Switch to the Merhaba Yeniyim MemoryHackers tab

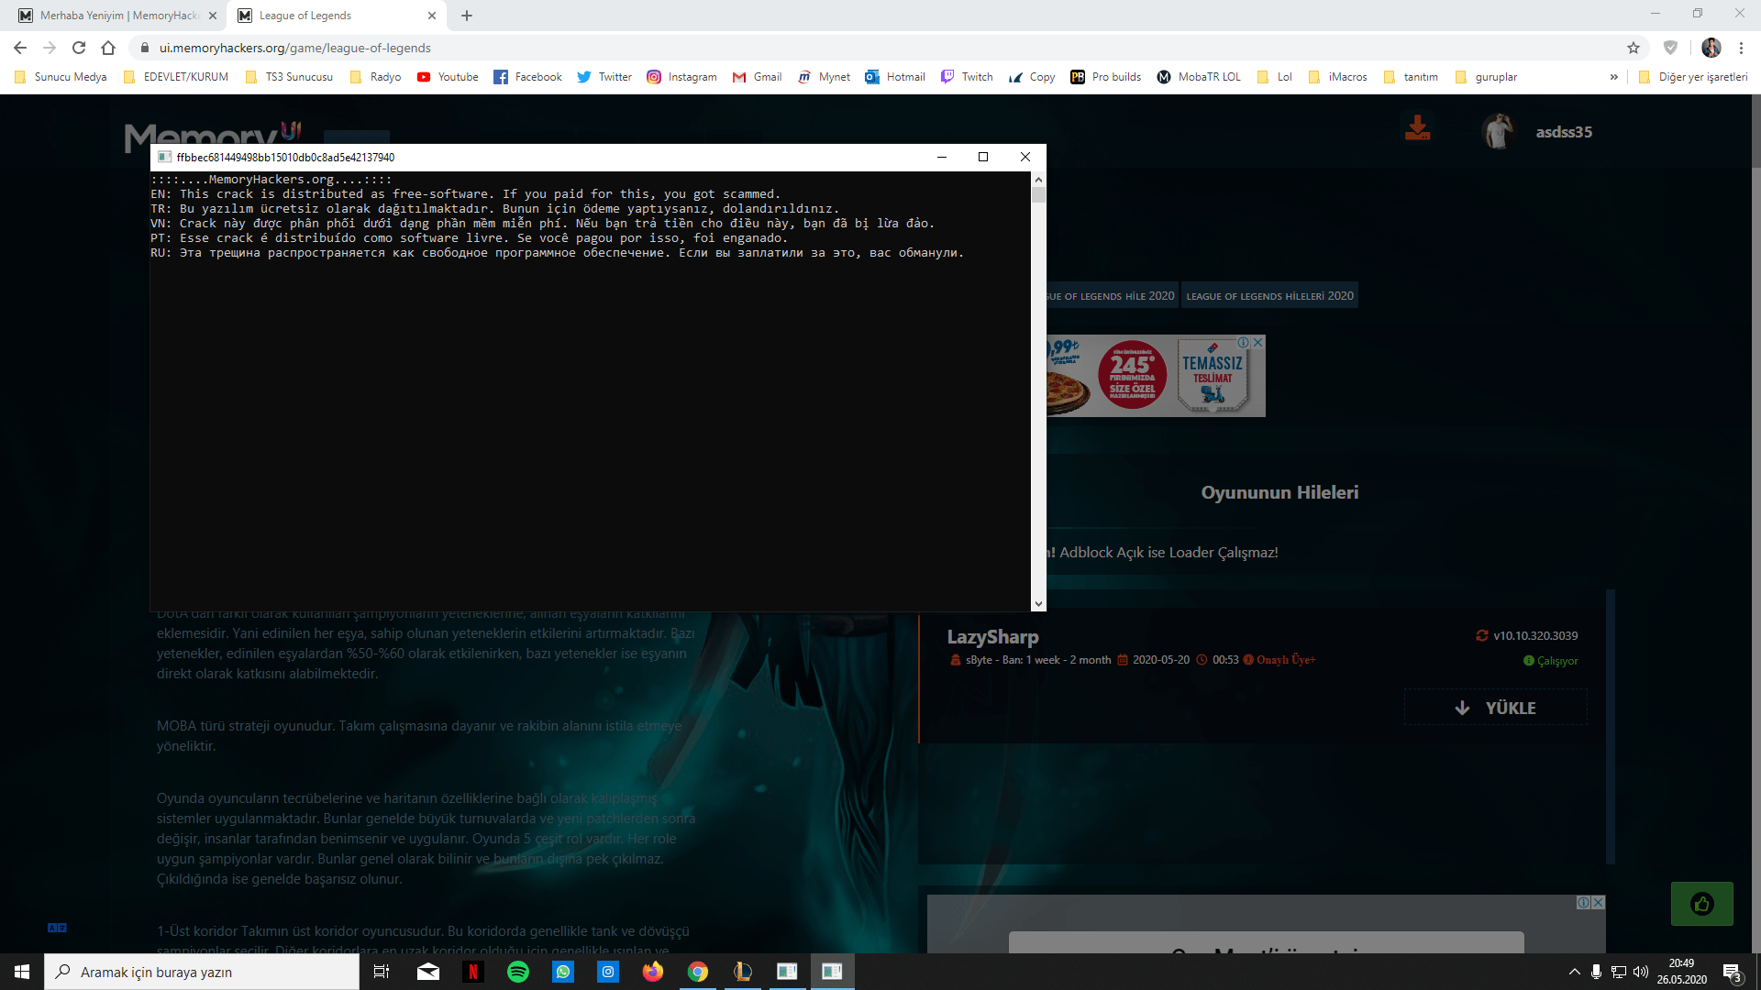coord(116,16)
